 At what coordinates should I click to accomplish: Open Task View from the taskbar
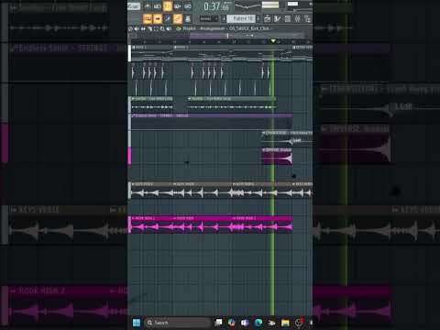218,323
